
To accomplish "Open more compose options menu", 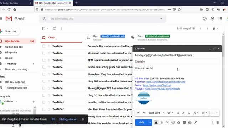I will (x=212, y=122).
